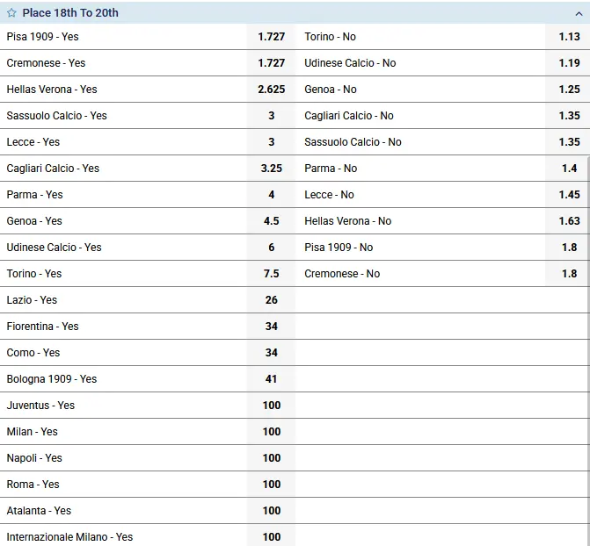Image resolution: width=590 pixels, height=546 pixels.
Task: Select Torino No odds 1.13
Action: click(569, 37)
